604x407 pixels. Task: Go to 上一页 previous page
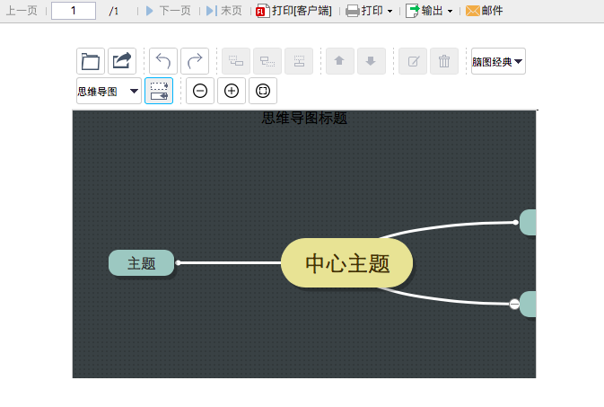point(22,11)
